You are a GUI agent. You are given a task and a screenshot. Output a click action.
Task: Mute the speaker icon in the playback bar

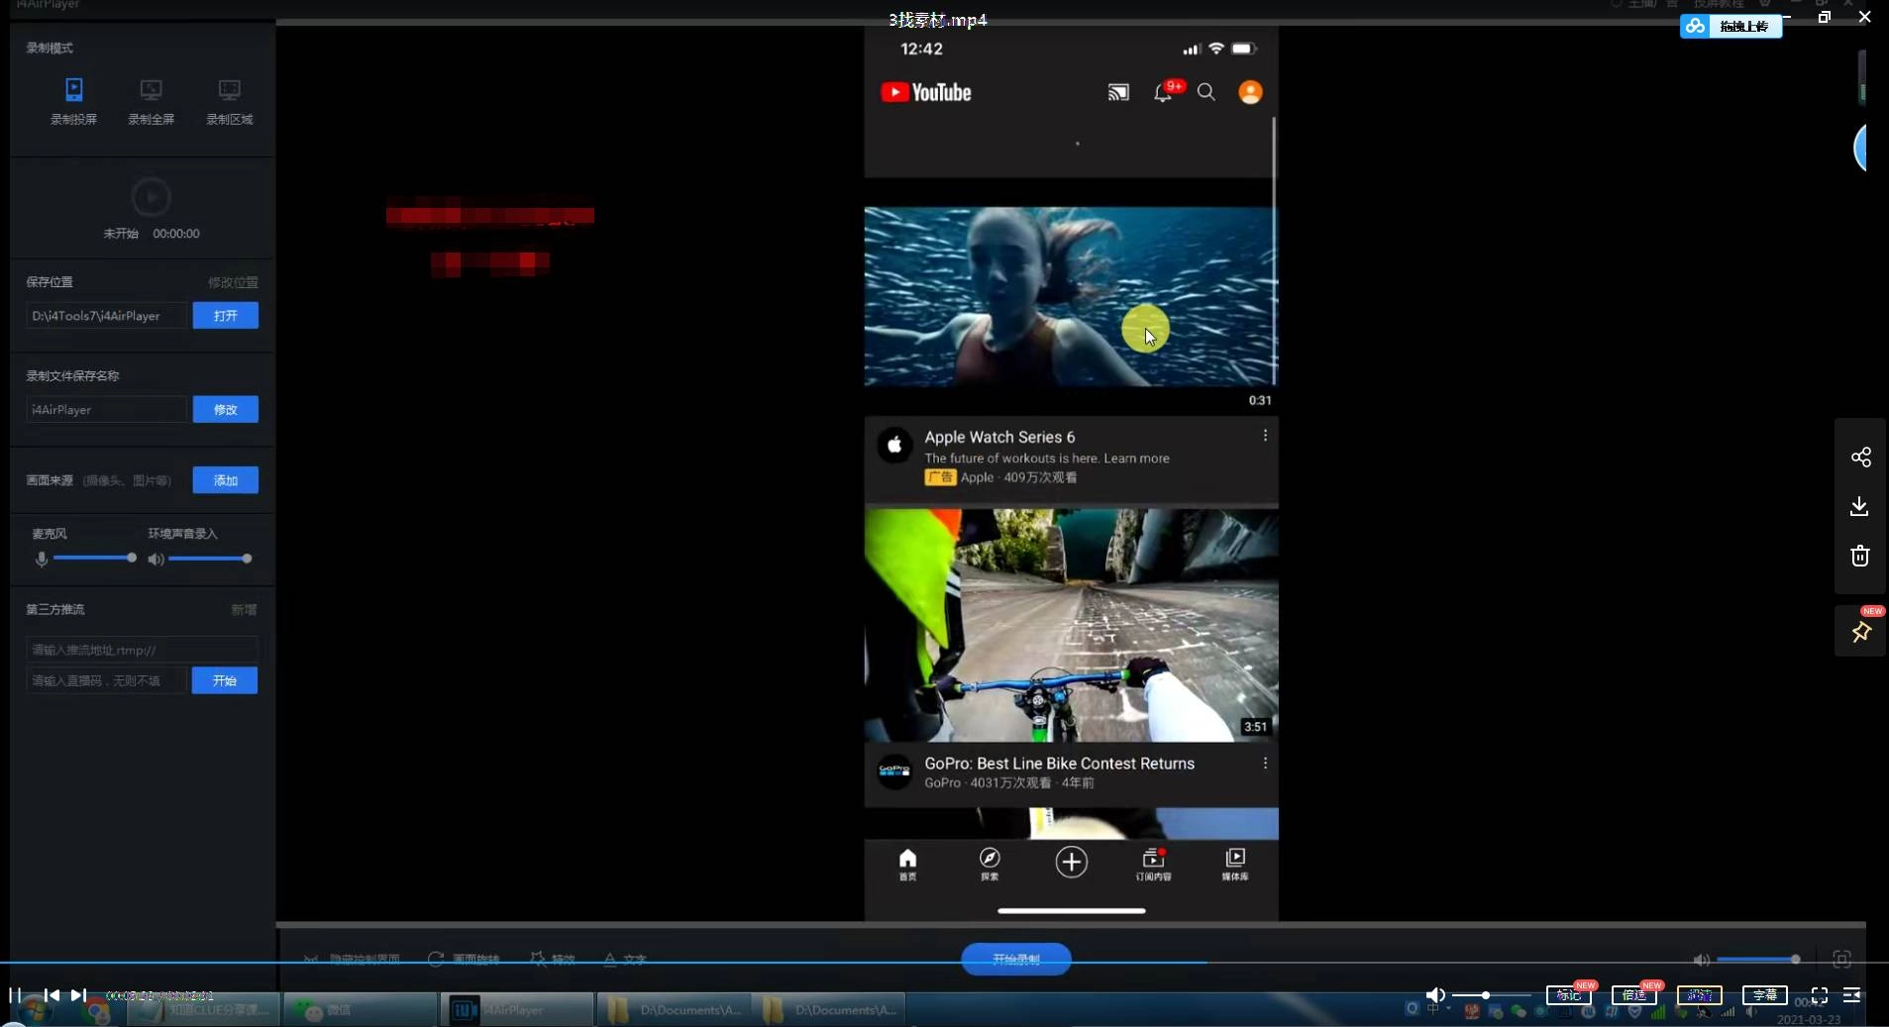1436,995
